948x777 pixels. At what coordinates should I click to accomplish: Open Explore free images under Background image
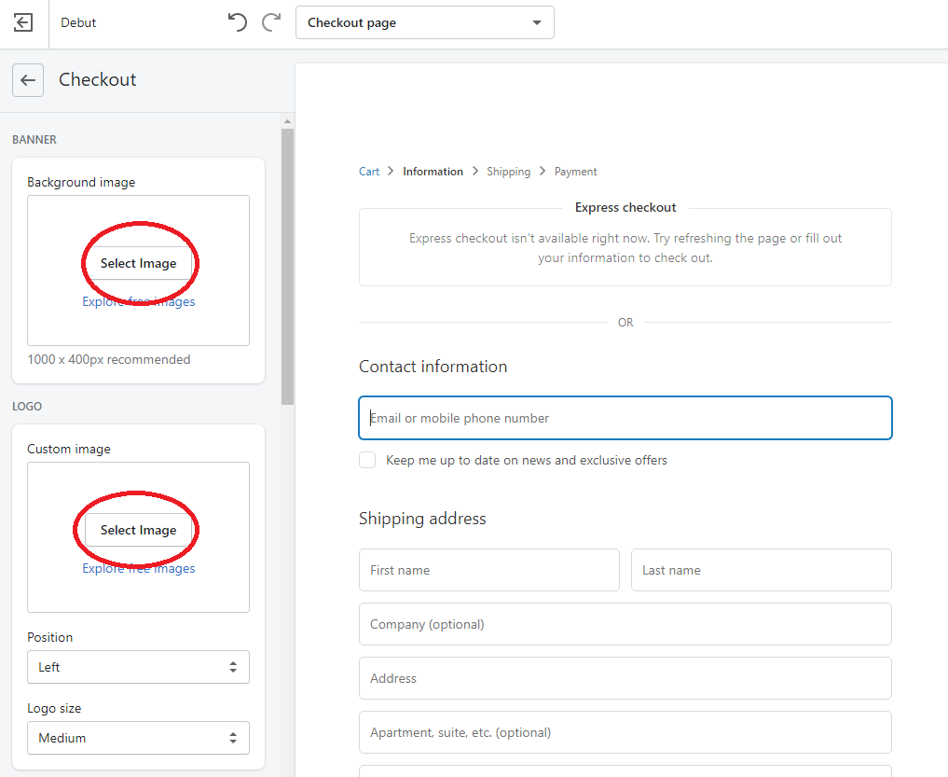[x=139, y=301]
